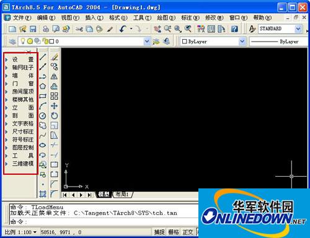Toggle 捕捉 snap mode in status bar
This screenshot has width=310, height=238.
159,232
